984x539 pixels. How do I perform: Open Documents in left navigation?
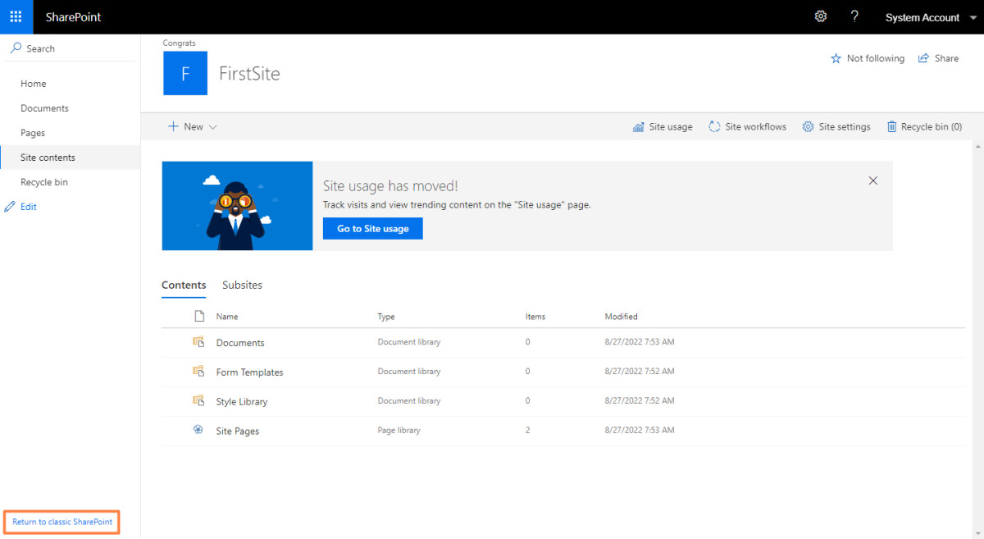(x=44, y=108)
